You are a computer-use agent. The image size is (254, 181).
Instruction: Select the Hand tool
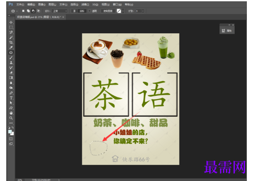(11, 113)
